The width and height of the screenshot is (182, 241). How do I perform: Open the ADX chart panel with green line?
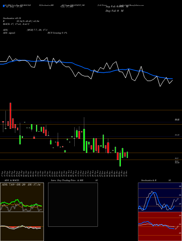pos(22,197)
